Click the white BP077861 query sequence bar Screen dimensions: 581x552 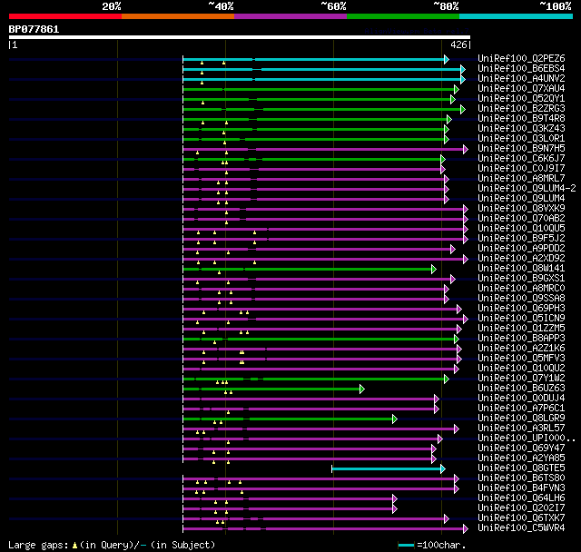(x=240, y=37)
